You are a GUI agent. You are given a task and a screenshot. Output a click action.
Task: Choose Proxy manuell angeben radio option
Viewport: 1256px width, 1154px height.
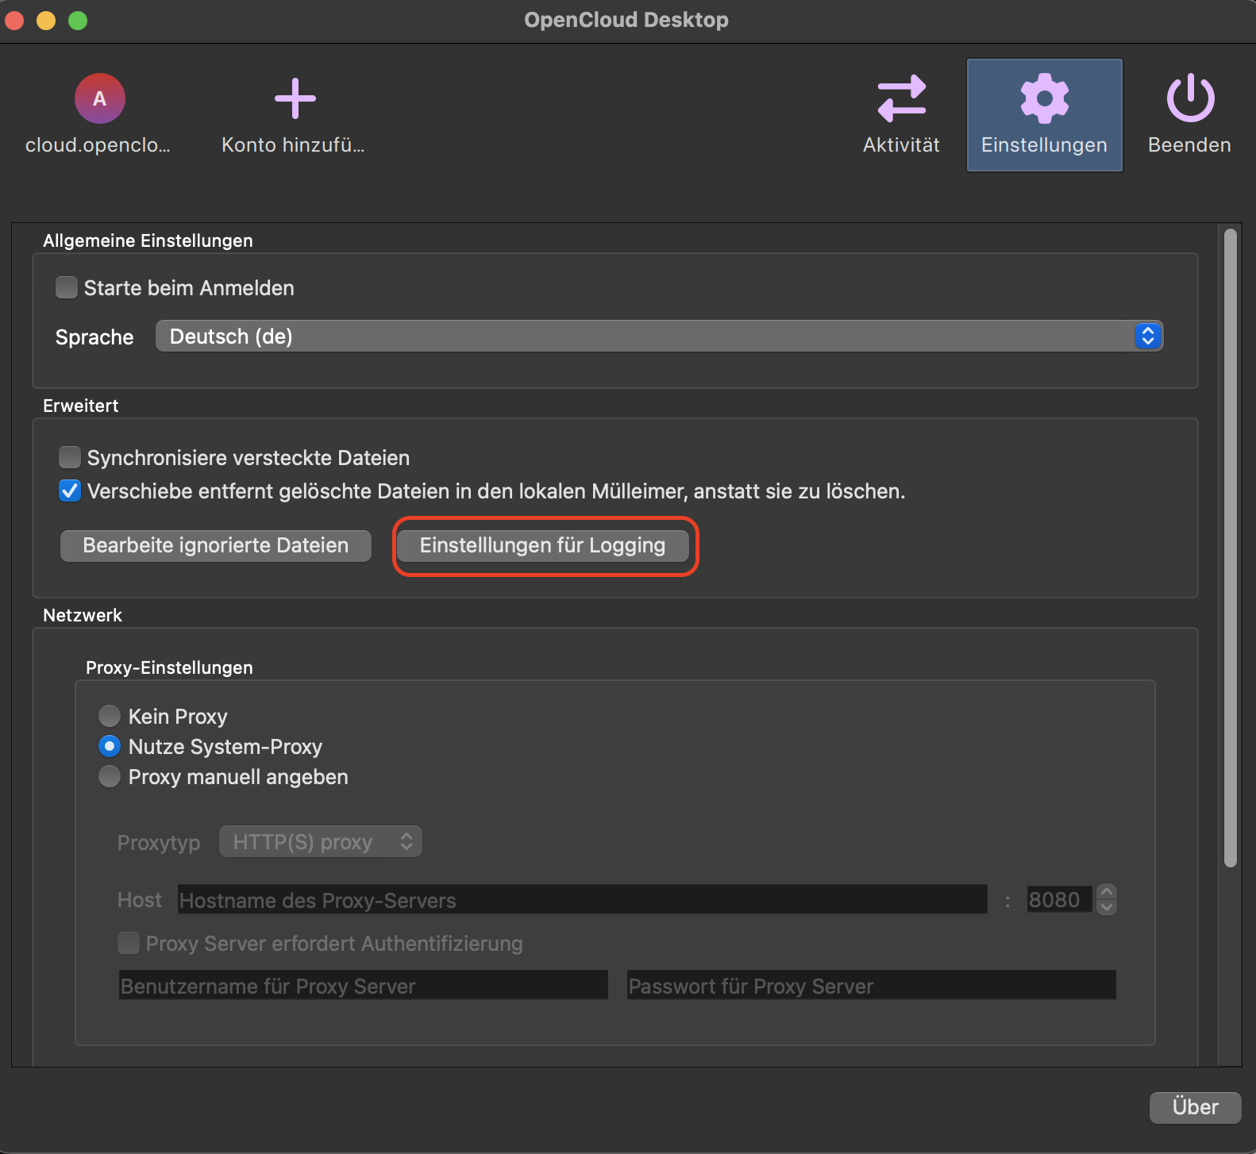pos(110,776)
